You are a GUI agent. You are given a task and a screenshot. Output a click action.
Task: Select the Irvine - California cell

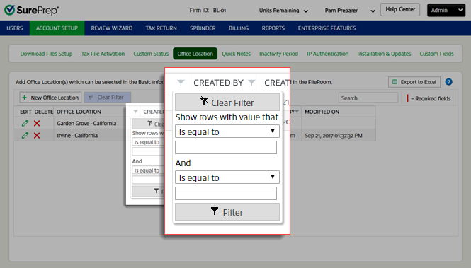[x=77, y=136]
